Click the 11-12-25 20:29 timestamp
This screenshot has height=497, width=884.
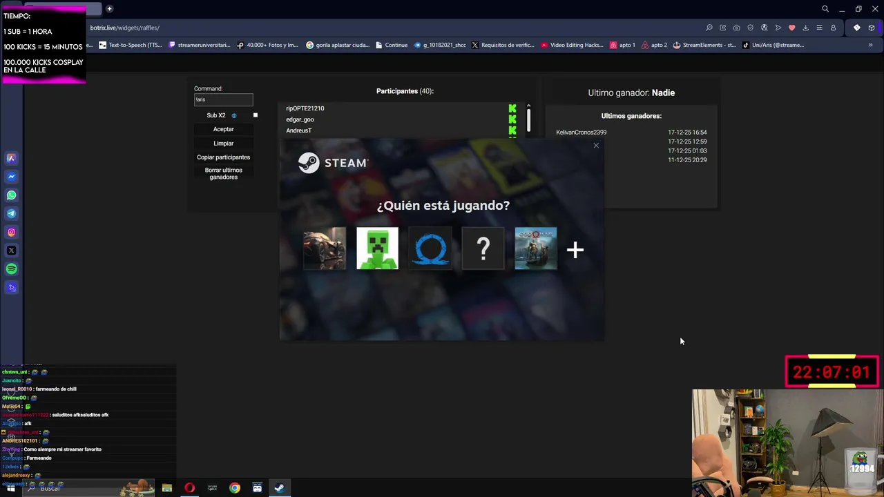687,160
